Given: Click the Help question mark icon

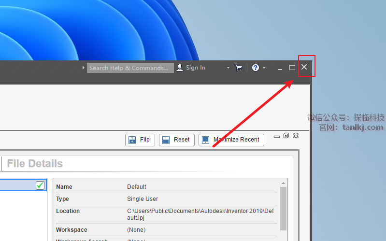Looking at the screenshot, I should (256, 68).
